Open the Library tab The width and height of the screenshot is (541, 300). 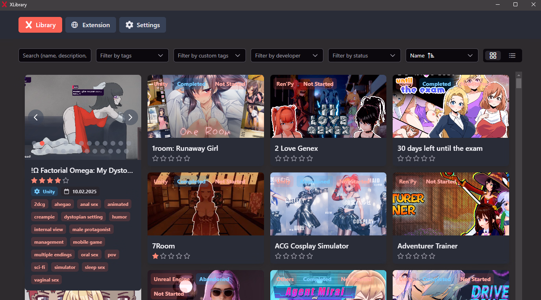coord(40,25)
